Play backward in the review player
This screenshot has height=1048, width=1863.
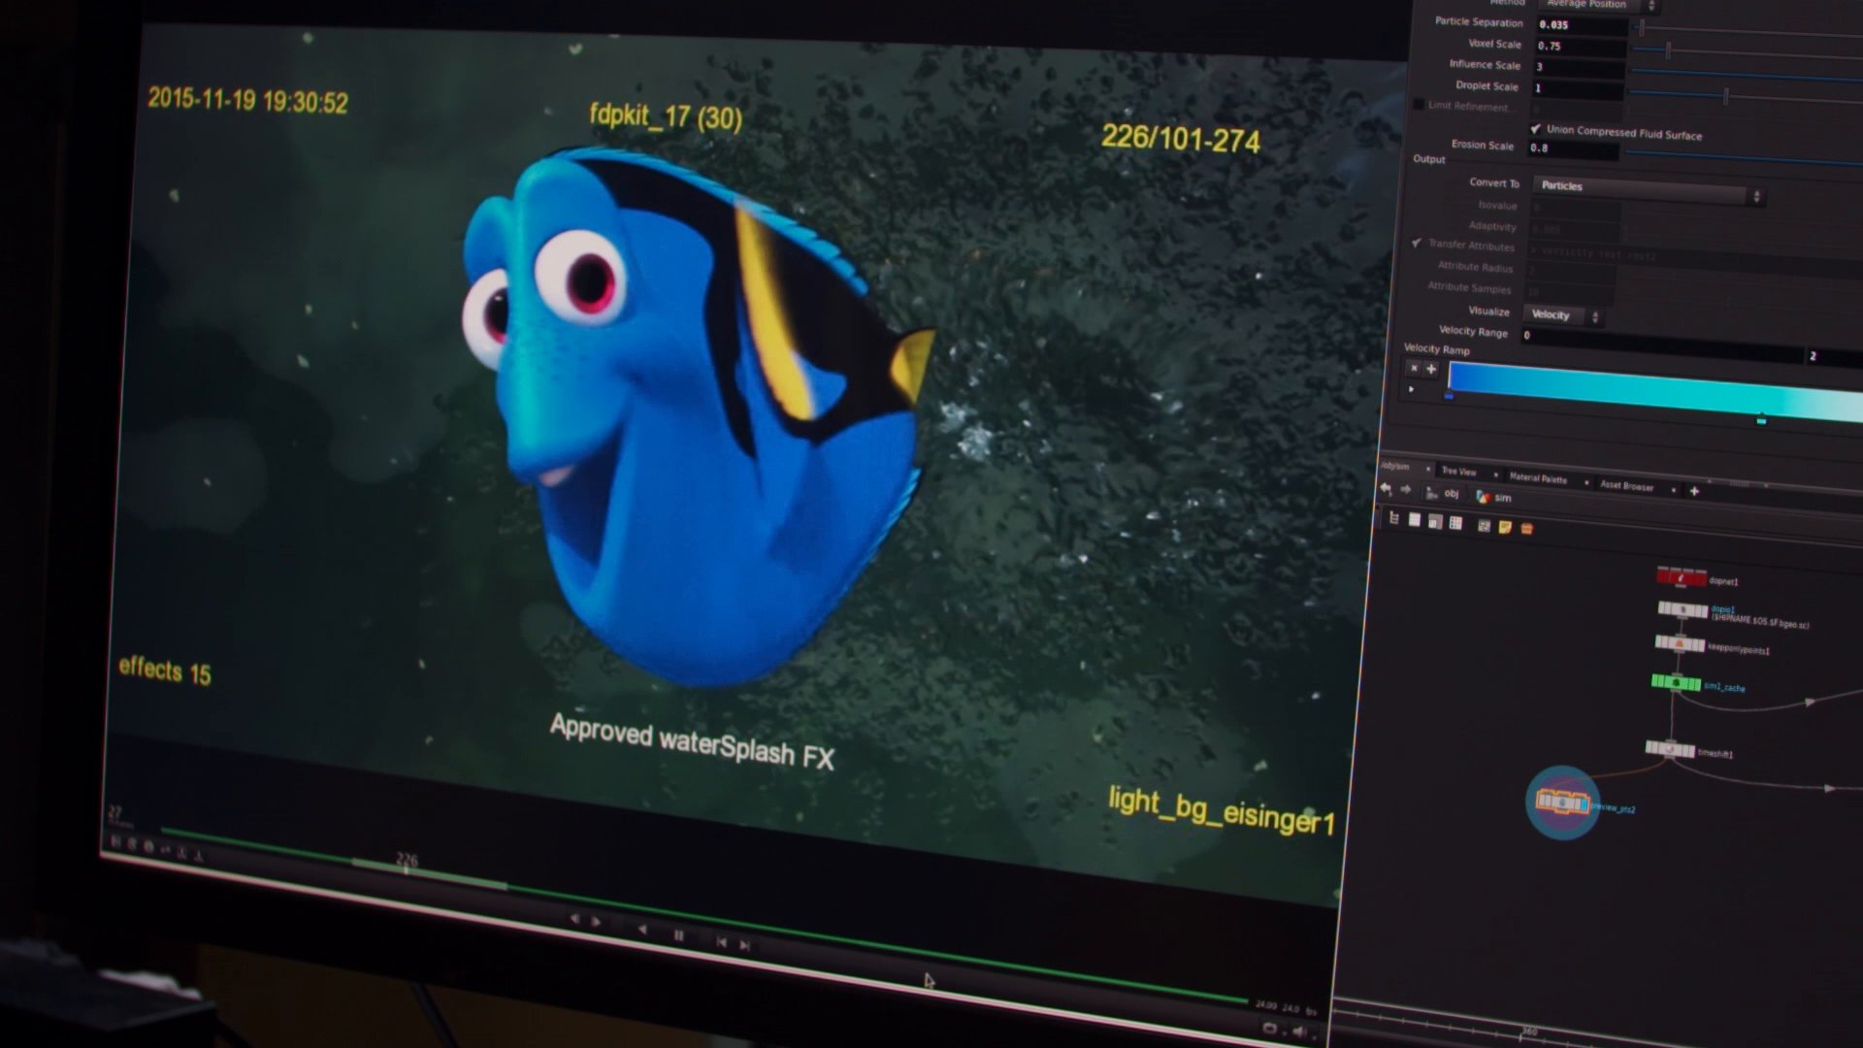(x=641, y=930)
